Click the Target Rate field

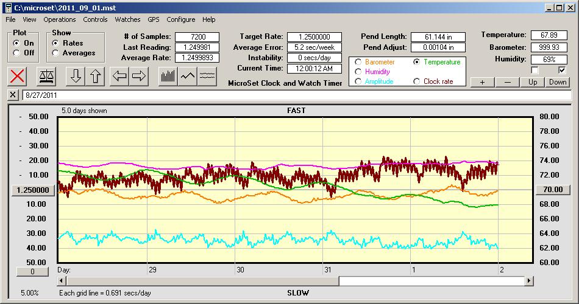pyautogui.click(x=314, y=37)
